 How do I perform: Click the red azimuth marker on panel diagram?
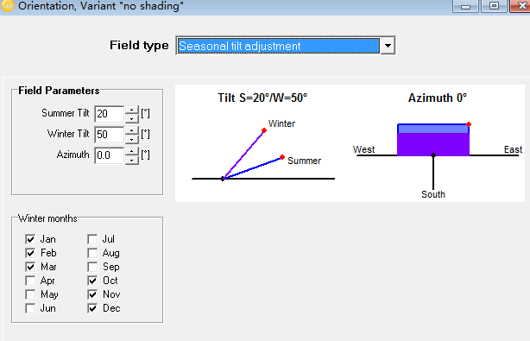pyautogui.click(x=469, y=124)
